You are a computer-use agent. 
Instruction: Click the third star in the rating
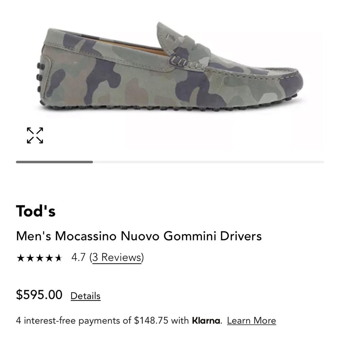pyautogui.click(x=40, y=258)
